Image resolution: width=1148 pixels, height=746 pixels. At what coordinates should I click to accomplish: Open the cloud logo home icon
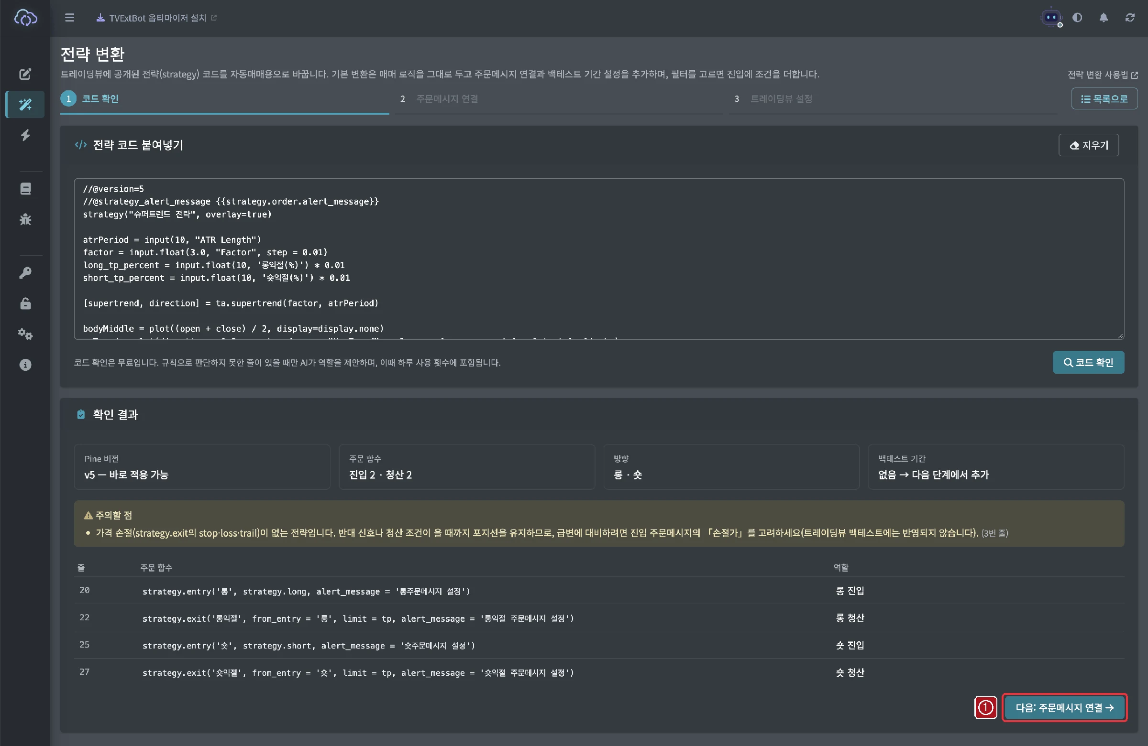tap(25, 18)
